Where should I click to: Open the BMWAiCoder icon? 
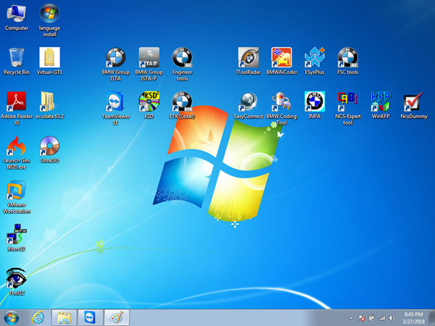click(281, 58)
